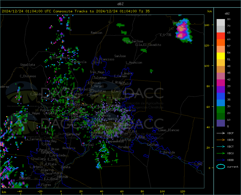Click the orange VBCR arrow in legend

pyautogui.click(x=221, y=140)
